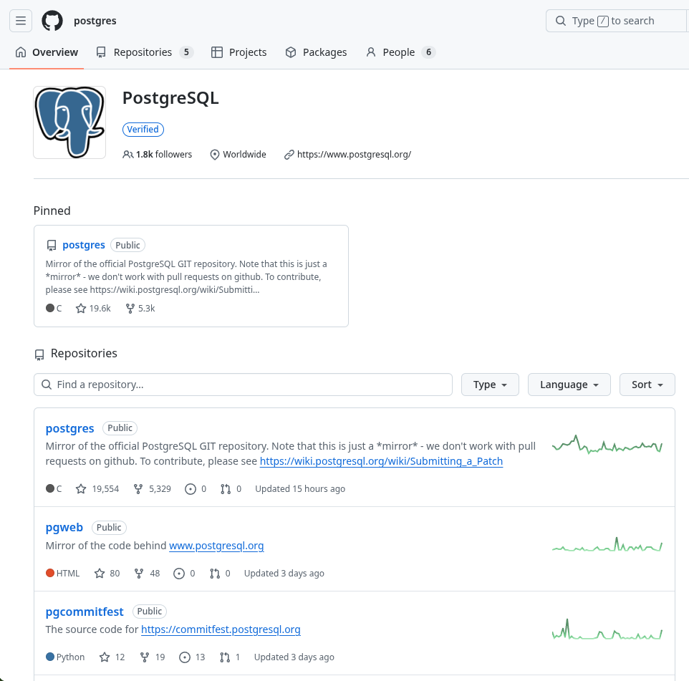This screenshot has width=689, height=681.
Task: Open the hamburger navigation menu
Action: 21,21
